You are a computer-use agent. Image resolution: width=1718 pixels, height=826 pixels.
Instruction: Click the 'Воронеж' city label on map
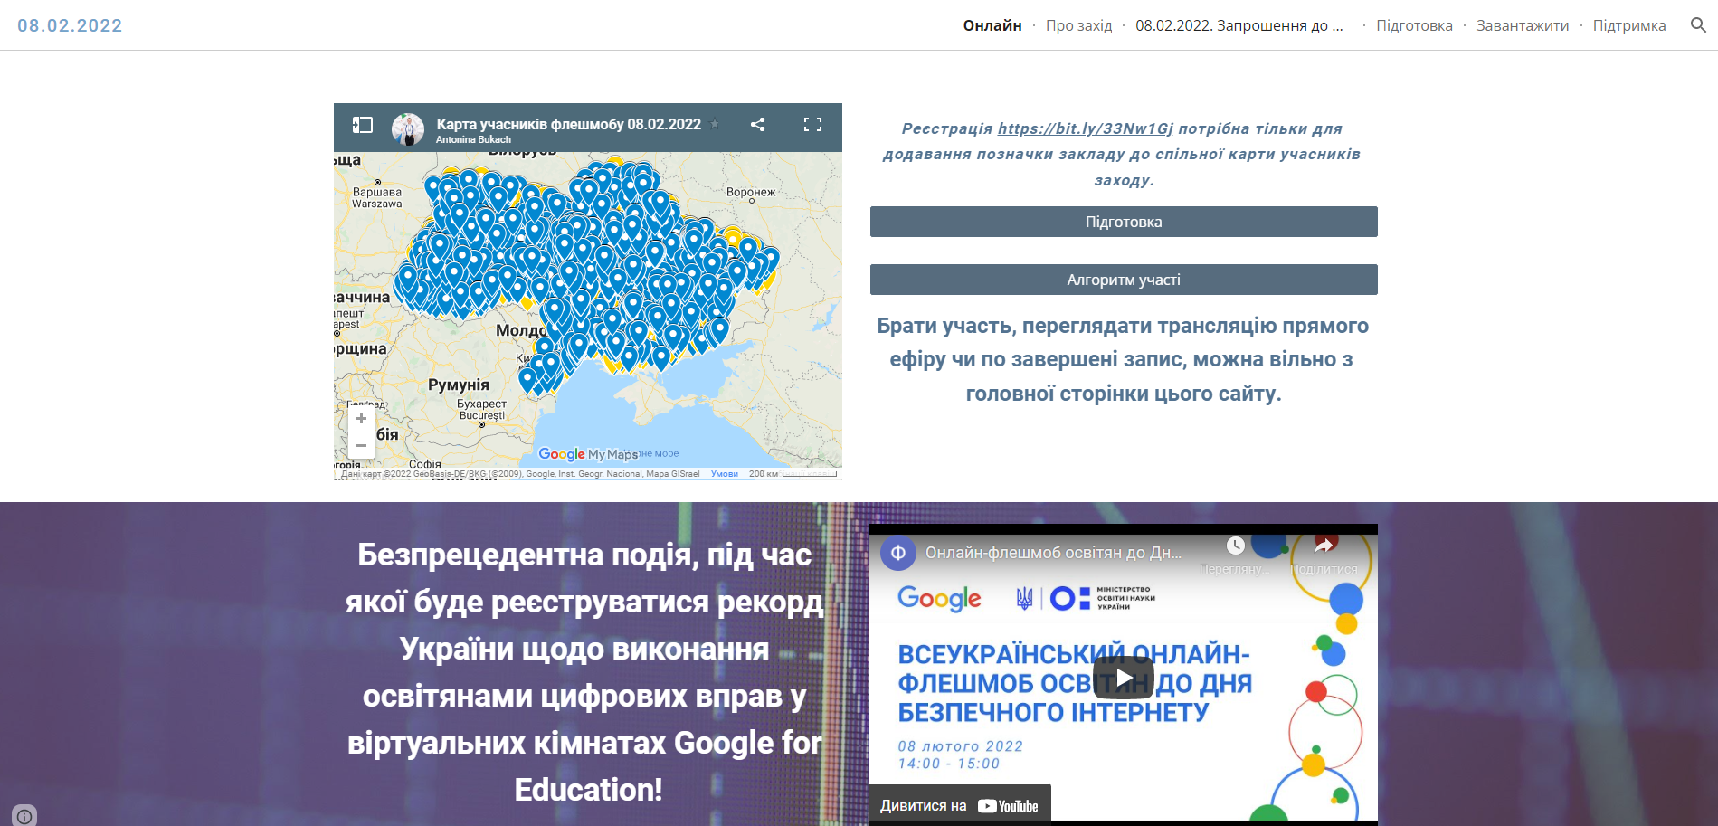point(751,192)
